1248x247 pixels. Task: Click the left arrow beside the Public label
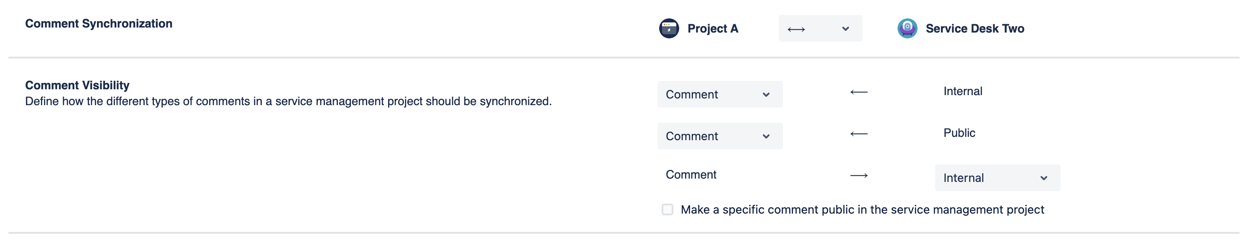859,134
